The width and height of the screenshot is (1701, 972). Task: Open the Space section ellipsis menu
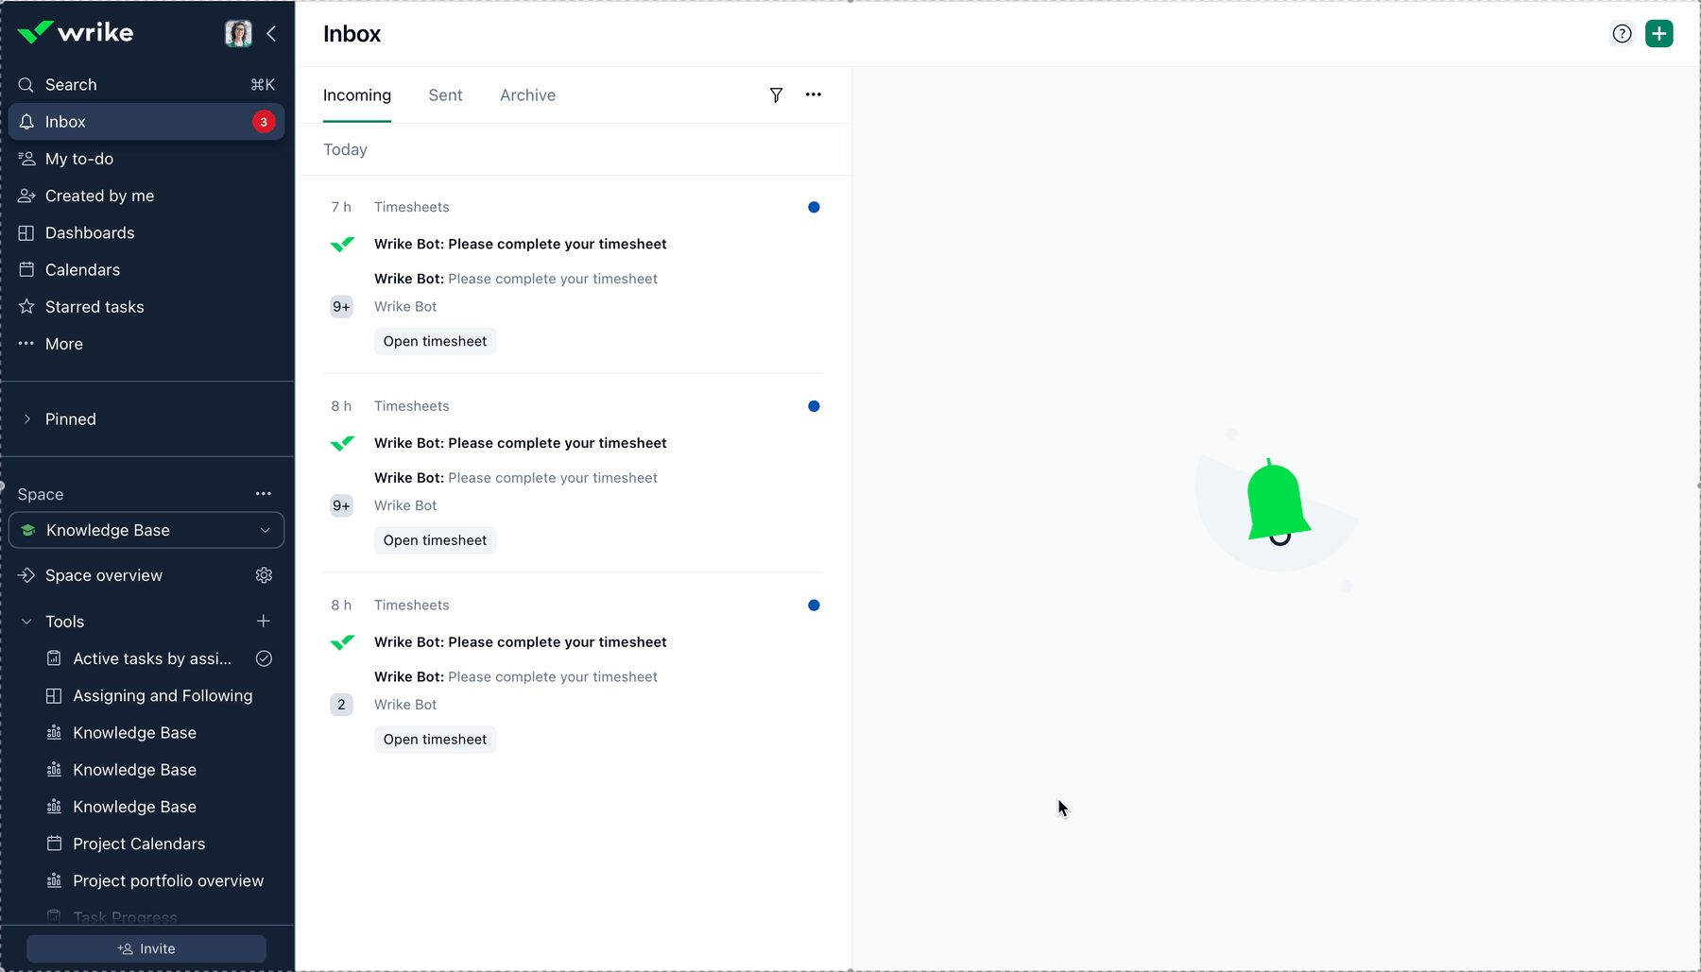click(x=264, y=494)
